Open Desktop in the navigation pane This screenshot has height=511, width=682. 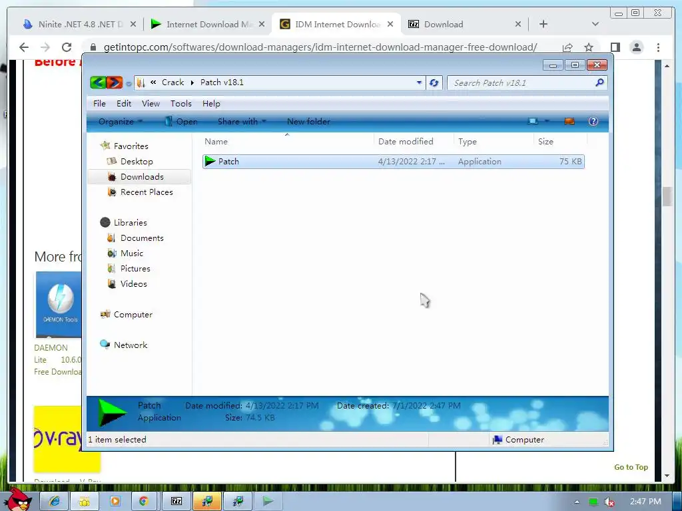(x=137, y=161)
